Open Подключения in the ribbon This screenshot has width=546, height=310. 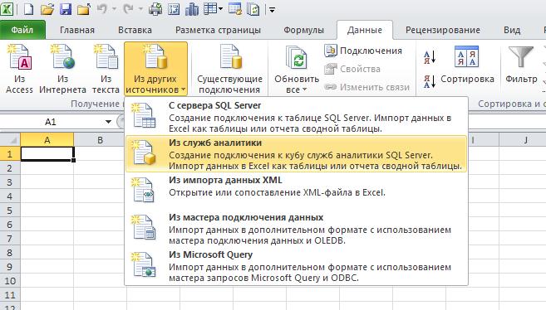point(363,51)
